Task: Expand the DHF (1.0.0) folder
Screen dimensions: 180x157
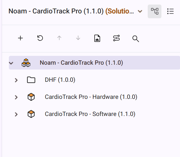Action: (16, 80)
